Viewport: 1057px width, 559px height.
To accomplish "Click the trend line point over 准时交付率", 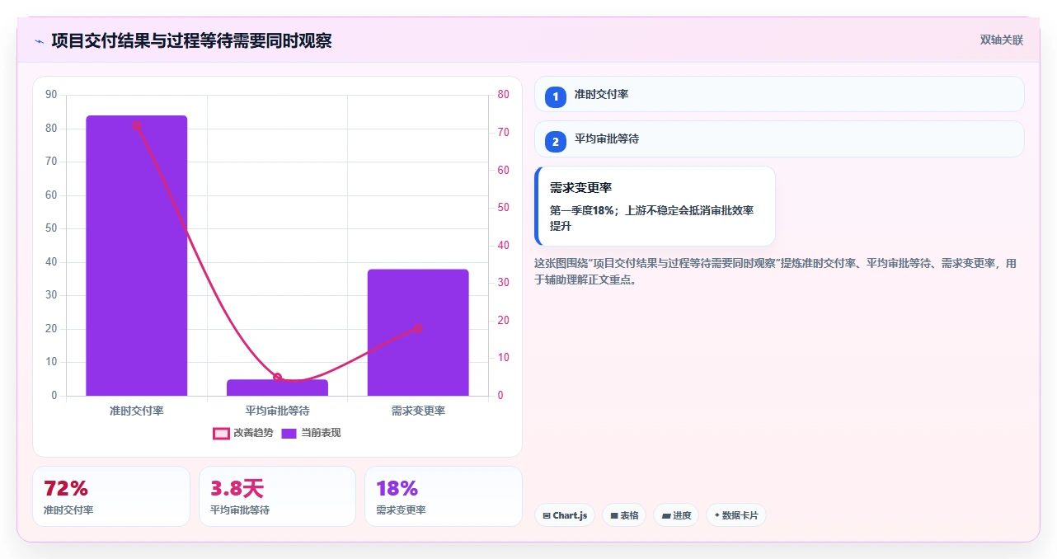I will coord(137,125).
